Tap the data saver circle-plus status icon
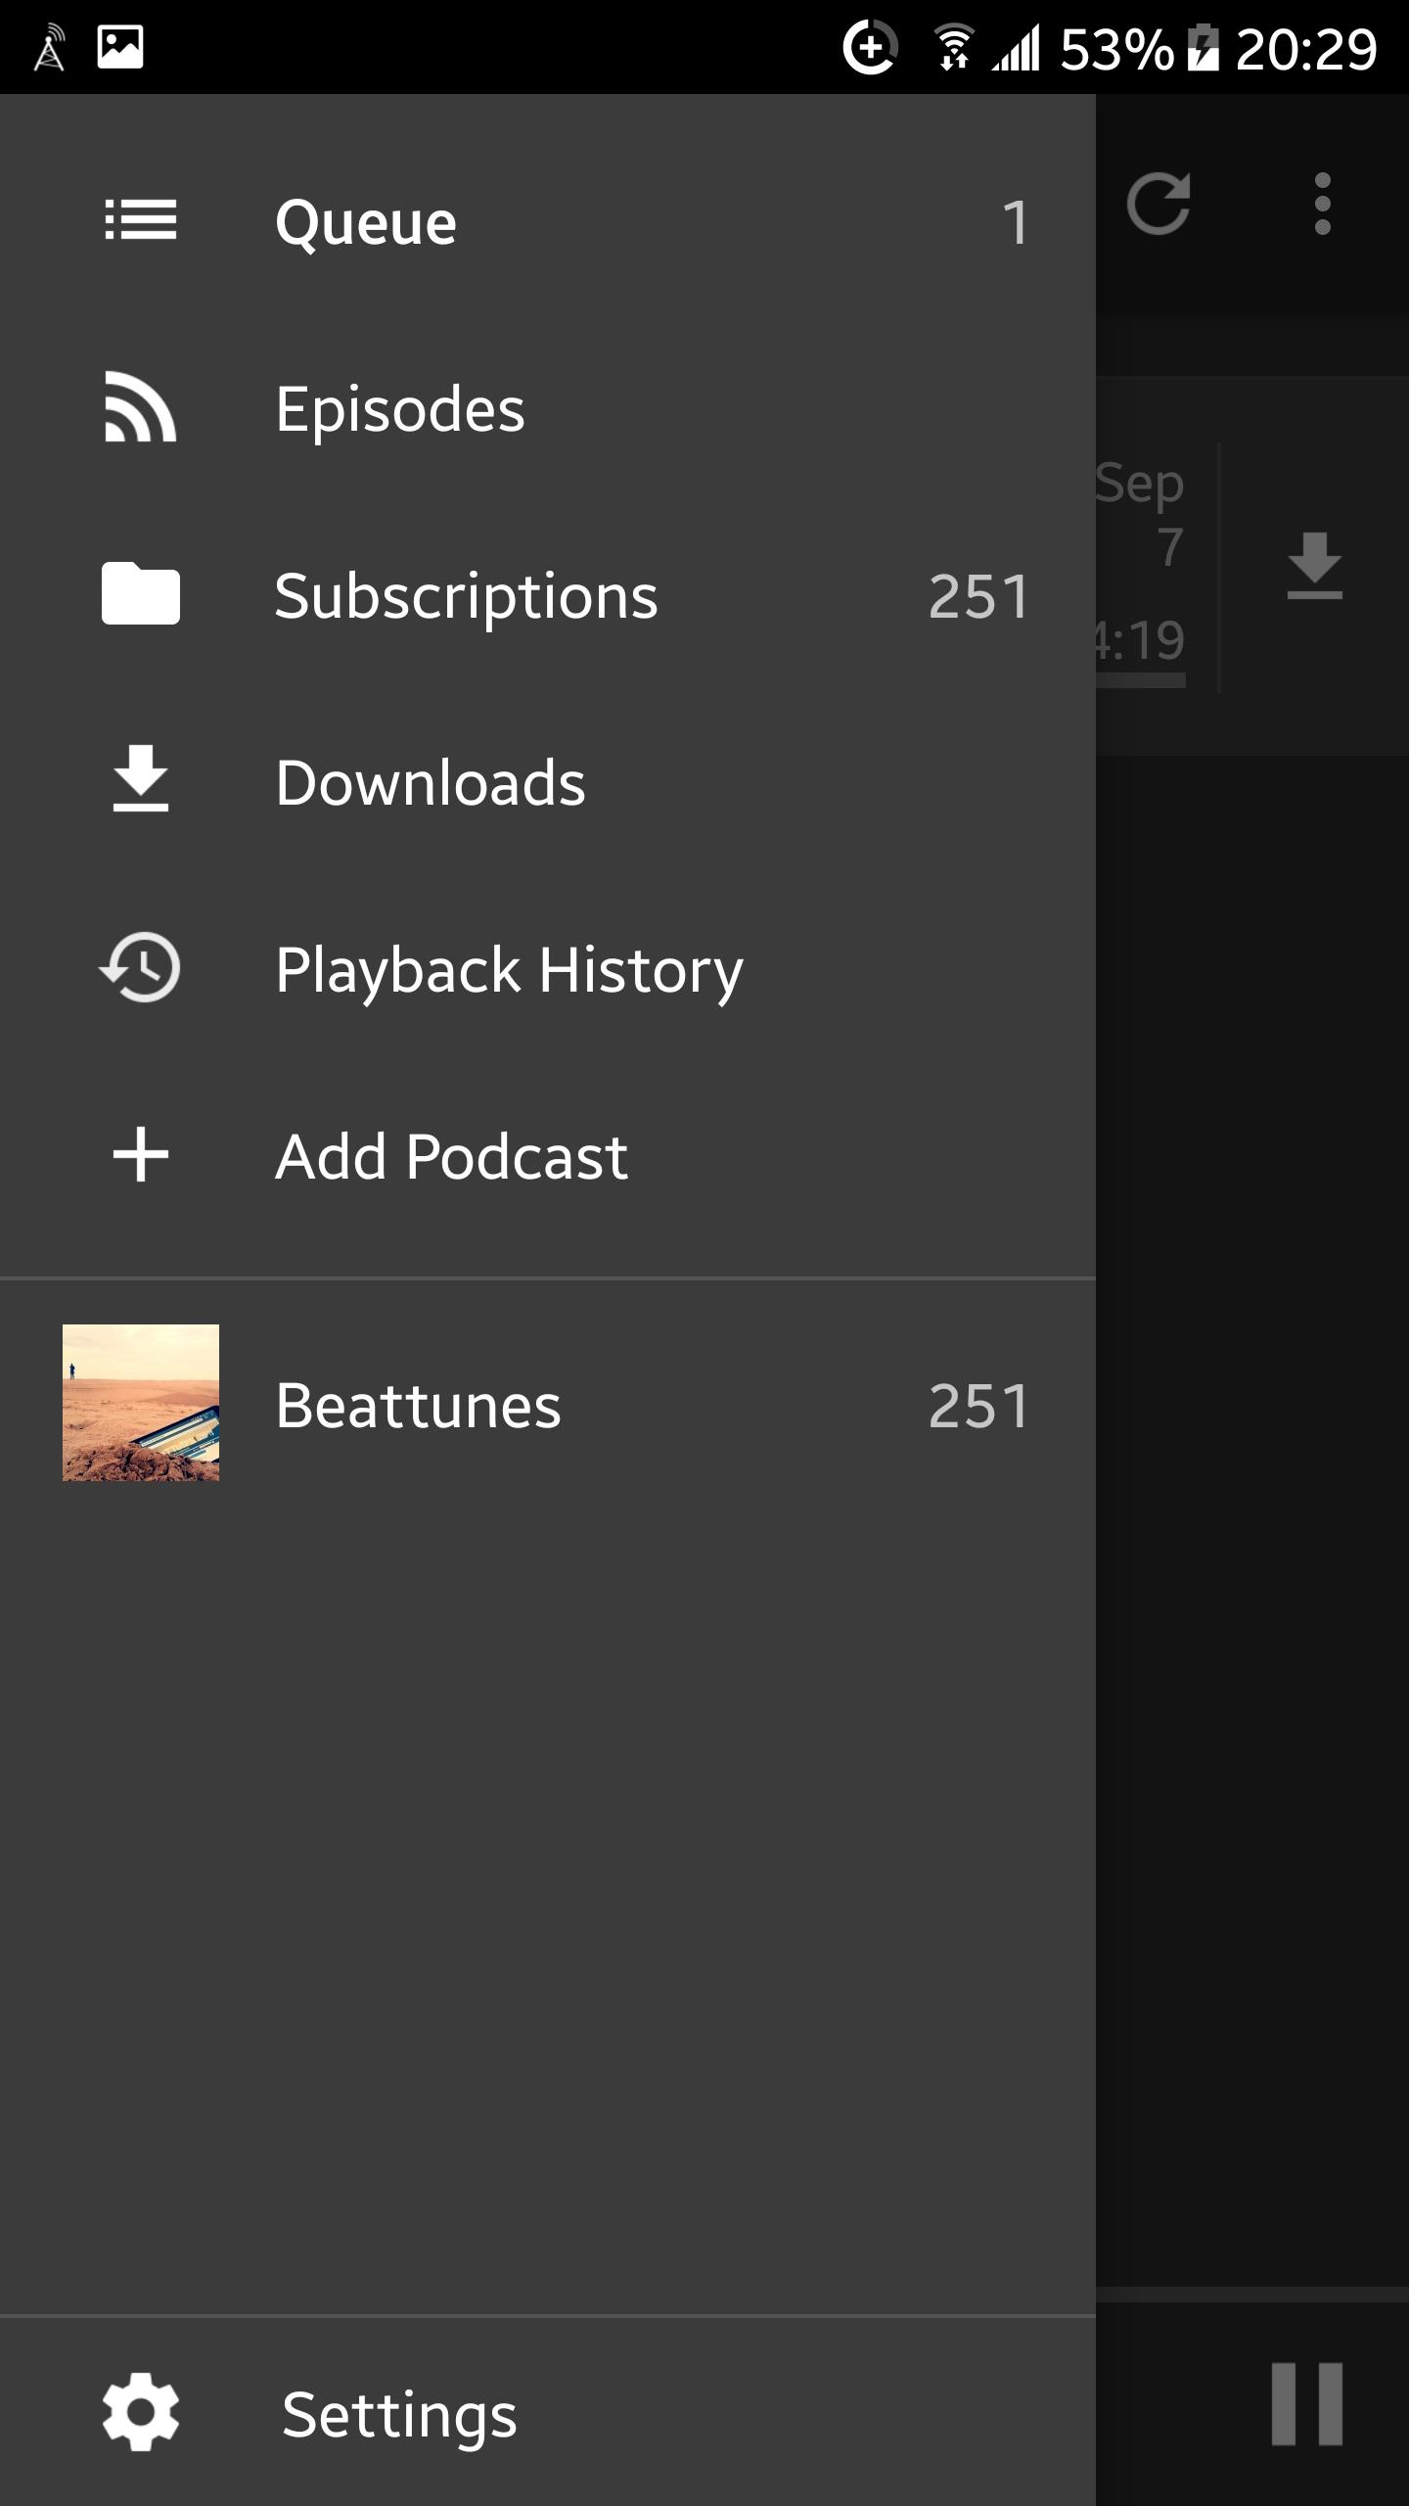The width and height of the screenshot is (1409, 2506). [x=870, y=47]
